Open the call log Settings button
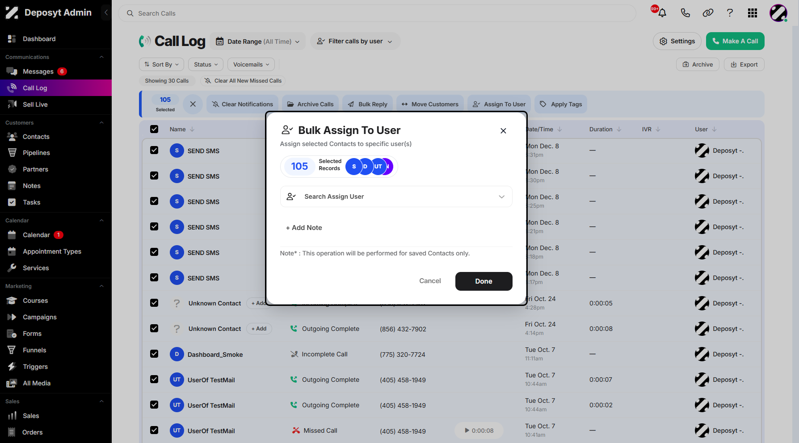 click(677, 41)
